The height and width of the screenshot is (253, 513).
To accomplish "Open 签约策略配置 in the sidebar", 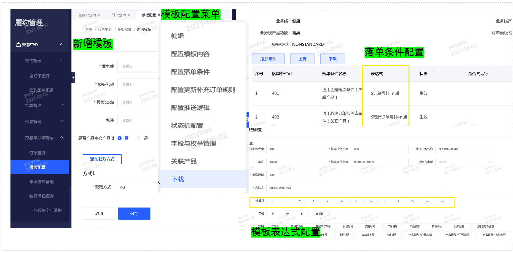I will (41, 90).
